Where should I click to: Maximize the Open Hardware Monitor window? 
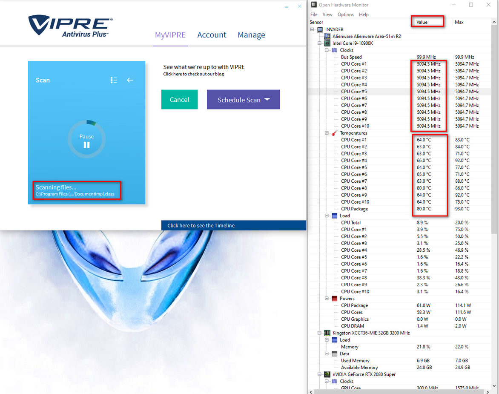click(x=471, y=5)
